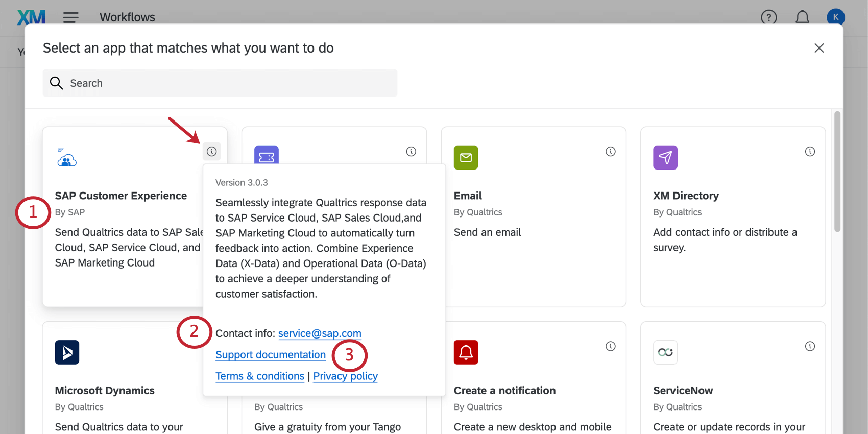Click the app list vertical scrollbar
Screen dimensions: 868x434
(x=837, y=172)
